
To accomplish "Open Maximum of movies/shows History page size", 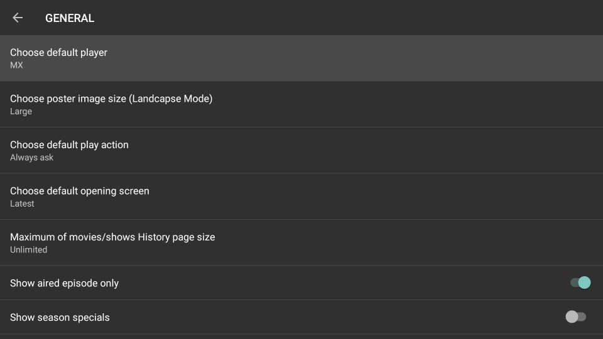I will pyautogui.click(x=301, y=242).
